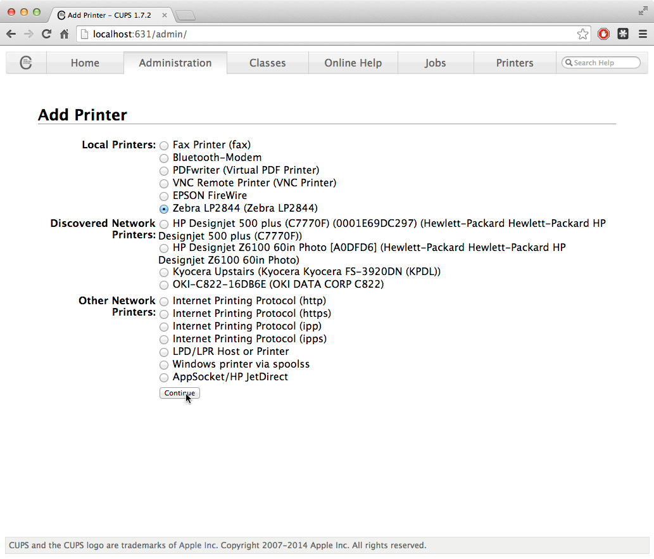Select Zebra LP2844 radio button
The width and height of the screenshot is (654, 559).
pos(164,209)
